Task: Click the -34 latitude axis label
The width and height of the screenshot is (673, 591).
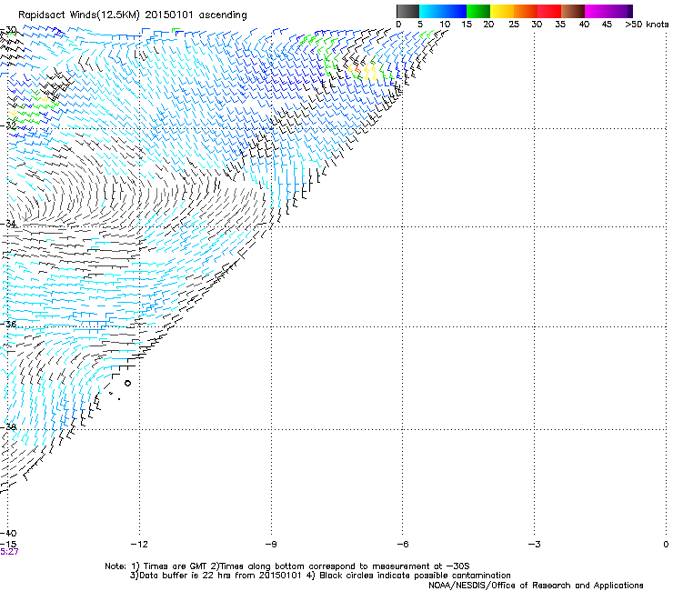Action: pos(8,224)
